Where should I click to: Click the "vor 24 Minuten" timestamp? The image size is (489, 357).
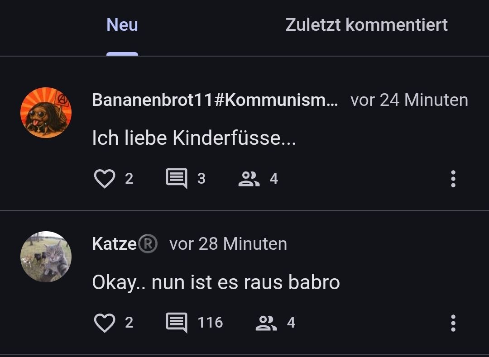point(409,100)
